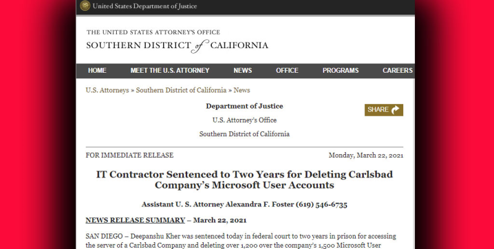
Task: Click the Assistant U.S. Attorney Alexandra F. Foster line
Action: (x=245, y=204)
